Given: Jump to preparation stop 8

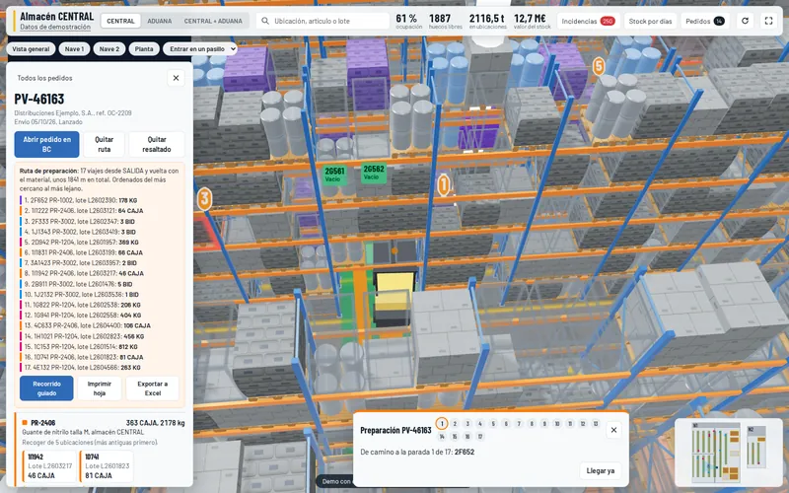Looking at the screenshot, I should pyautogui.click(x=532, y=424).
